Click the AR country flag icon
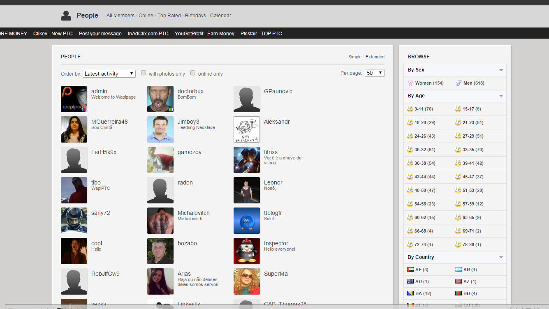The width and height of the screenshot is (549, 309). [x=458, y=270]
